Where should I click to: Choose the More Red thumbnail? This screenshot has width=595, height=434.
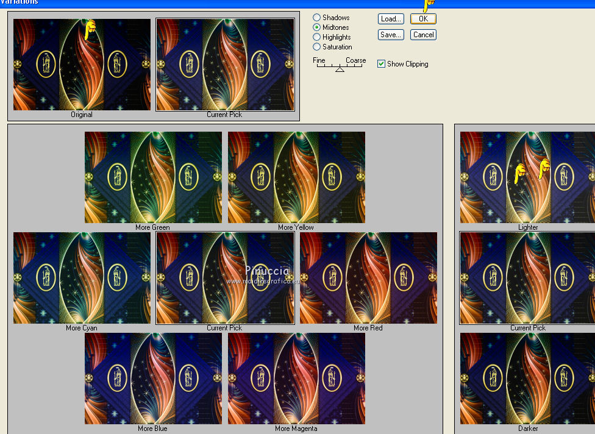click(x=368, y=278)
